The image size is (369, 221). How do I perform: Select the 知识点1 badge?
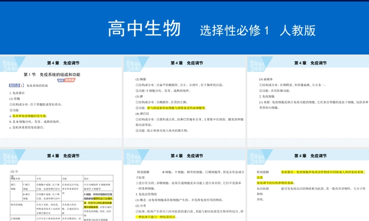(x=17, y=85)
